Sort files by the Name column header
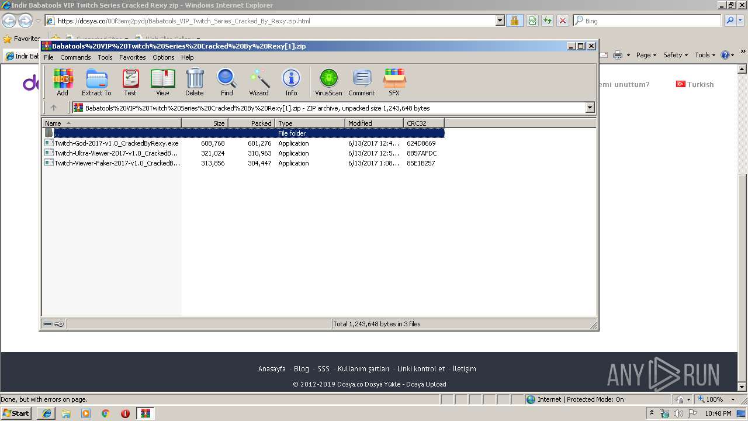The height and width of the screenshot is (421, 748). (x=112, y=123)
